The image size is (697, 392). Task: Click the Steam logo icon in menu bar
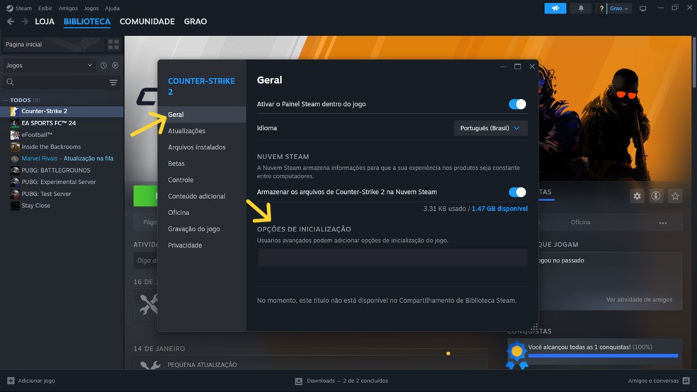tap(9, 8)
